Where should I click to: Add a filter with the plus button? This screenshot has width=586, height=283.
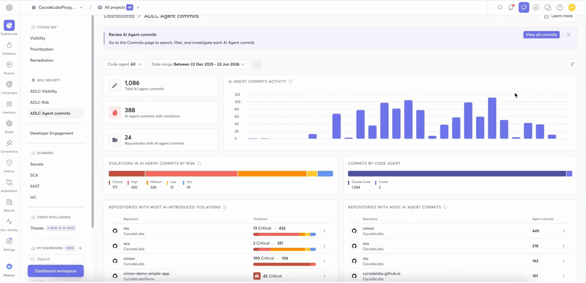(257, 64)
